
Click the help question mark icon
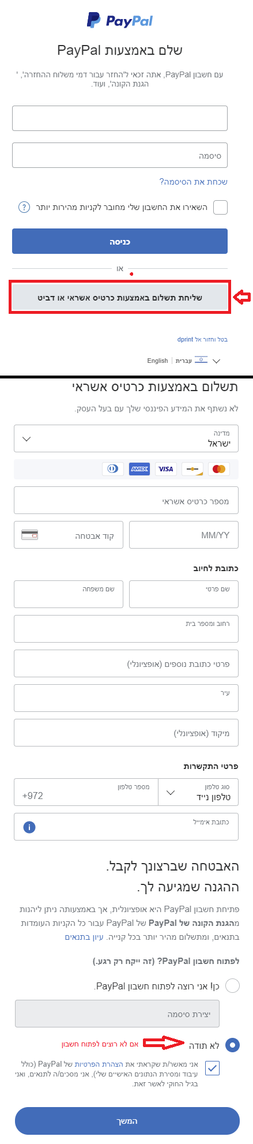tap(24, 207)
